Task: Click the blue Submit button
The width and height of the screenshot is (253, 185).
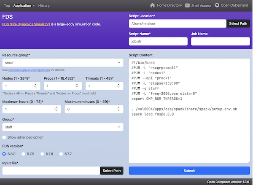Action: (x=189, y=171)
